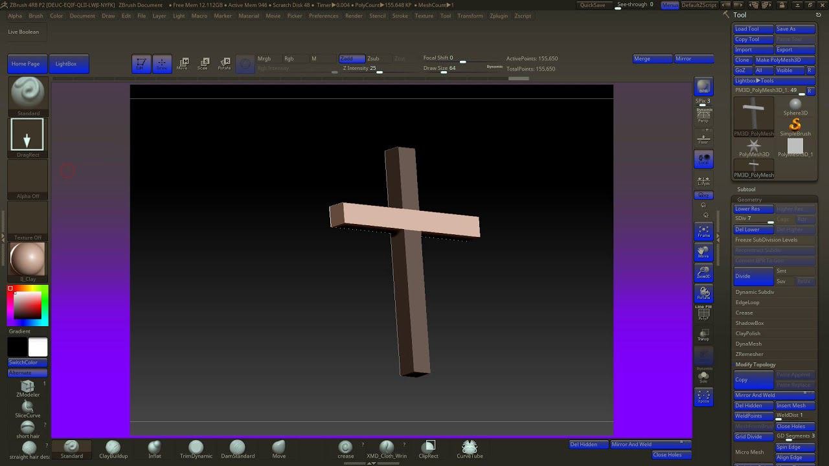This screenshot has height=466, width=829.
Task: Expand the DynaMesh section
Action: click(x=749, y=344)
